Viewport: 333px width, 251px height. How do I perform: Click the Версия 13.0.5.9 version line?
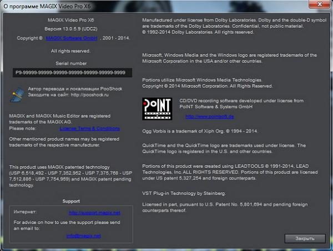69,28
